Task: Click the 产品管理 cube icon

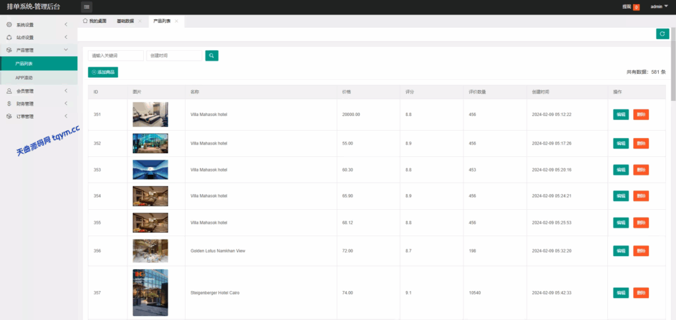Action: pos(9,50)
